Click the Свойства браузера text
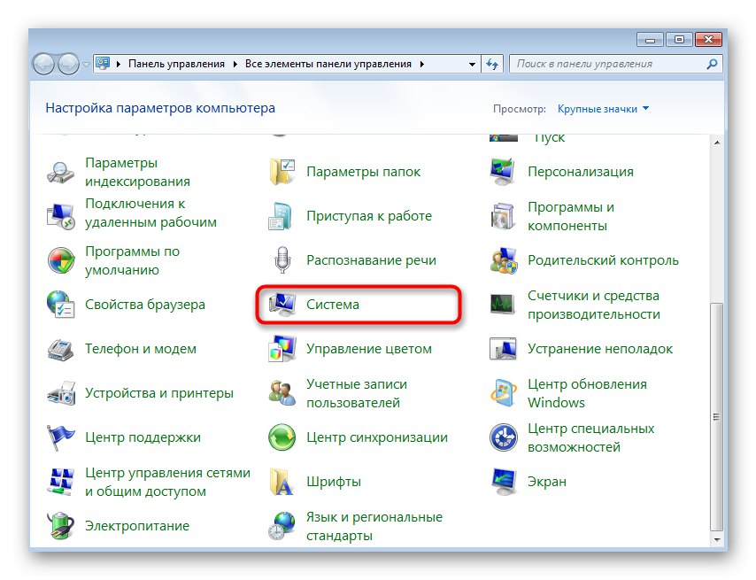This screenshot has height=580, width=756. coord(145,305)
